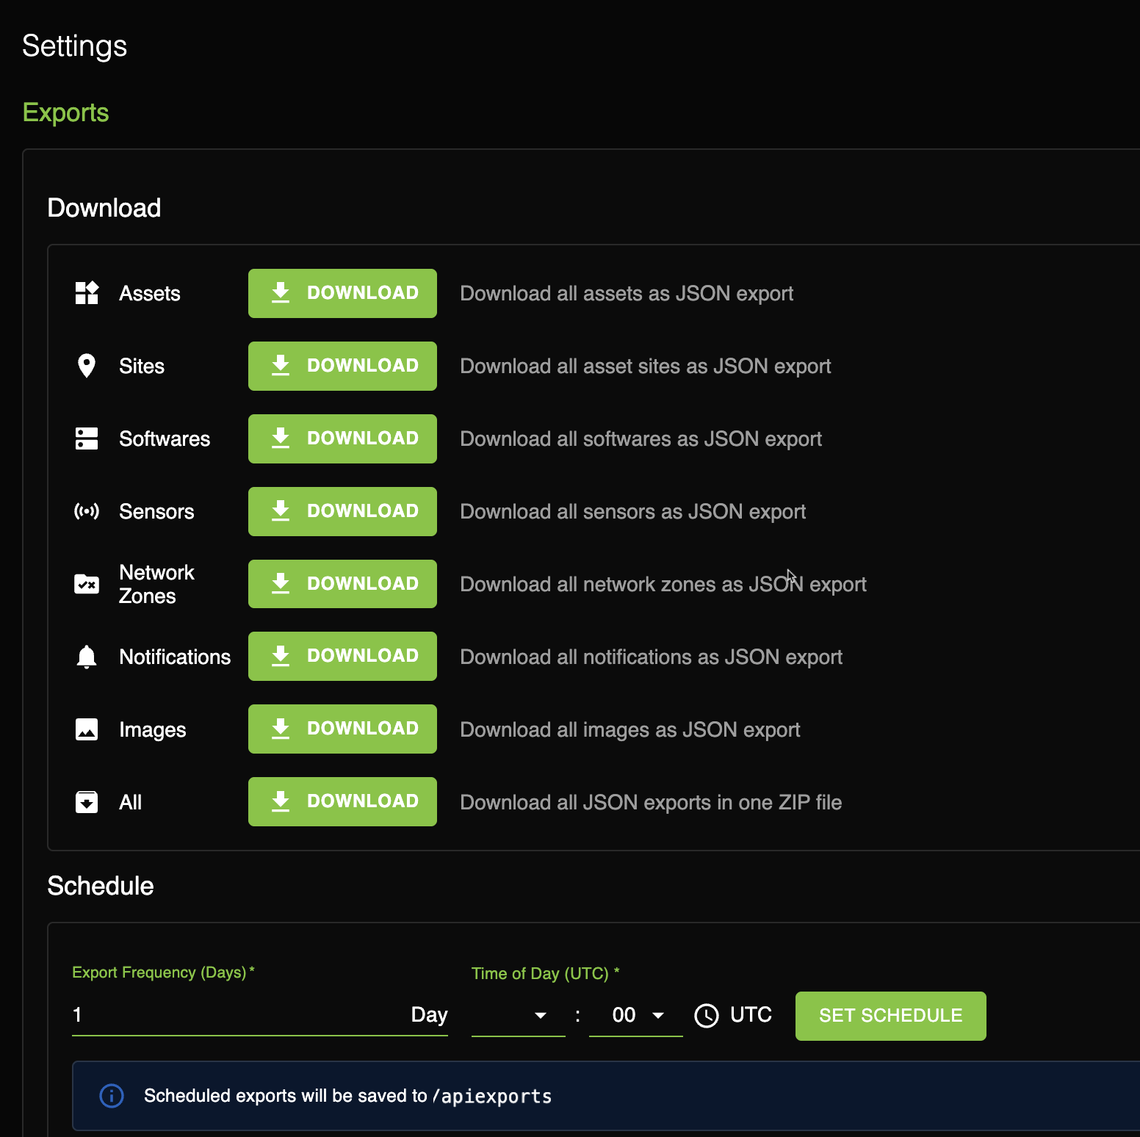Open the hour dropdown for time of day
Viewport: 1140px width, 1137px height.
click(x=519, y=1015)
